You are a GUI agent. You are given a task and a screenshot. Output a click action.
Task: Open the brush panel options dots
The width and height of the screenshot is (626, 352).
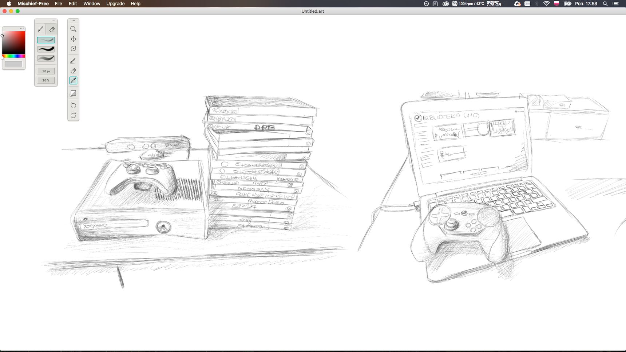[54, 21]
